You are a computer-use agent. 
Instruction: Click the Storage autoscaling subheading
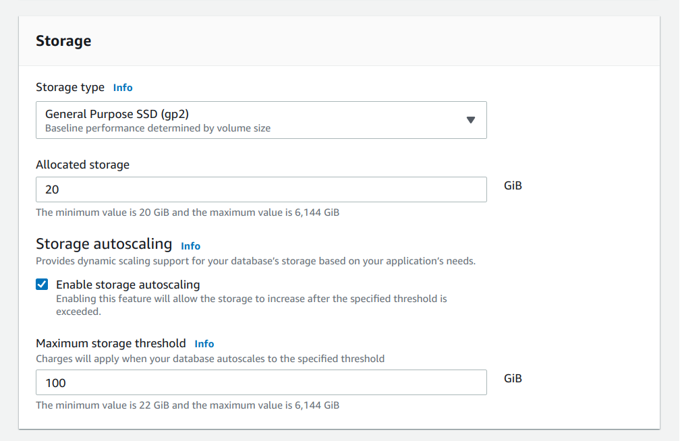[x=104, y=243]
